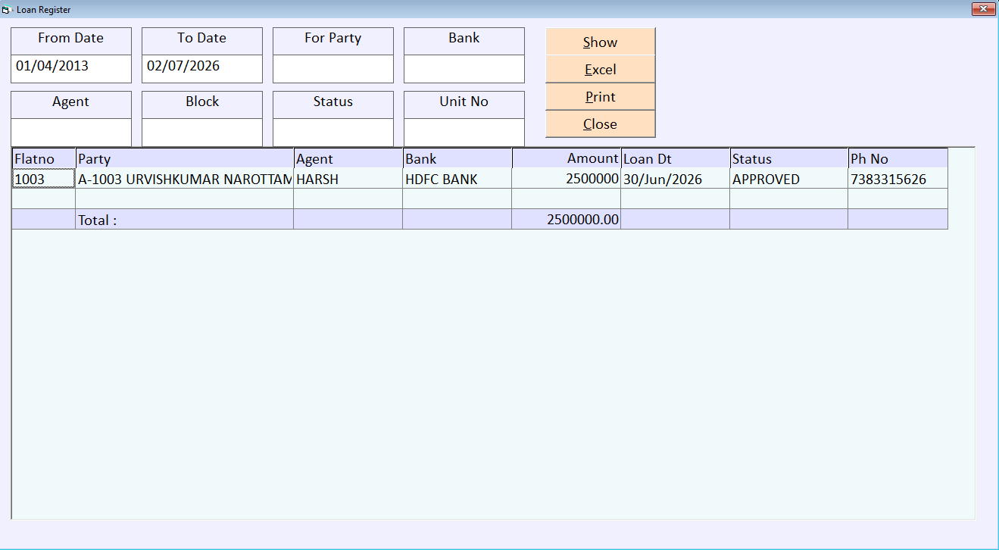999x550 pixels.
Task: Click the Status column header in the grid
Action: [x=789, y=158]
